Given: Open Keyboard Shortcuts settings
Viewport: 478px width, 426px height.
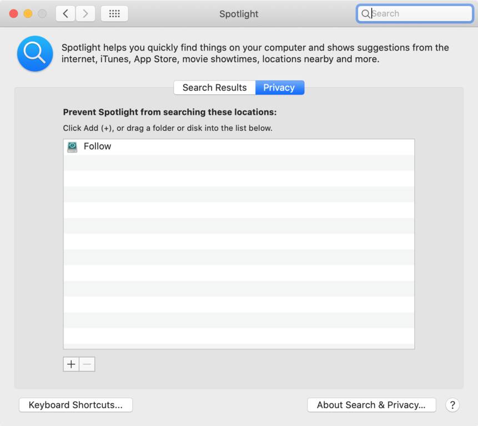Looking at the screenshot, I should pos(76,405).
